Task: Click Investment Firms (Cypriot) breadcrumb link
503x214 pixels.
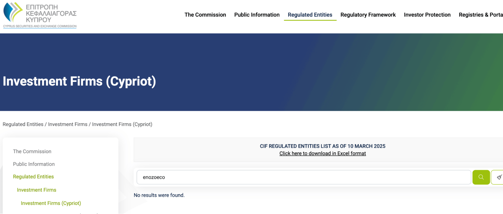Action: 122,124
